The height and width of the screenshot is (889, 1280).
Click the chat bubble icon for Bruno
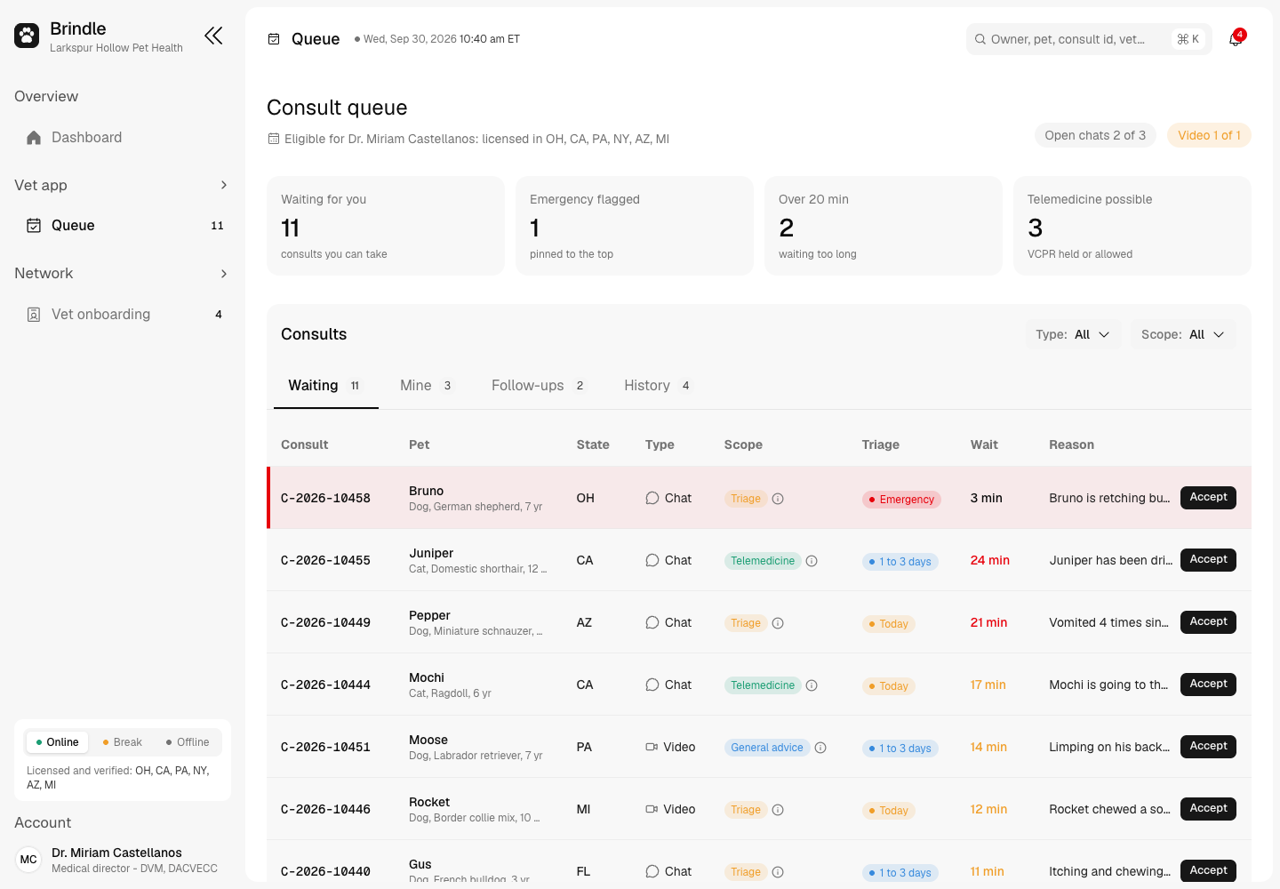[x=652, y=498]
